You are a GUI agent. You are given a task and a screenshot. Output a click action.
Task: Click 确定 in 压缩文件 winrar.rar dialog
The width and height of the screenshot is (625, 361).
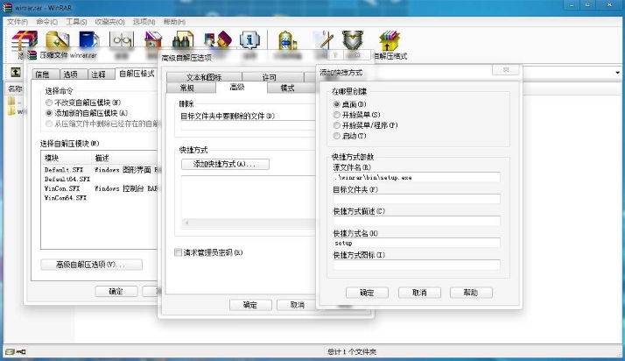116,291
